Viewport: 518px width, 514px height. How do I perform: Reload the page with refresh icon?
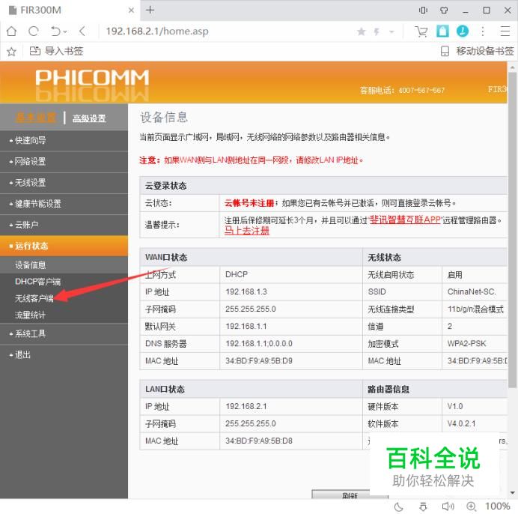(34, 31)
